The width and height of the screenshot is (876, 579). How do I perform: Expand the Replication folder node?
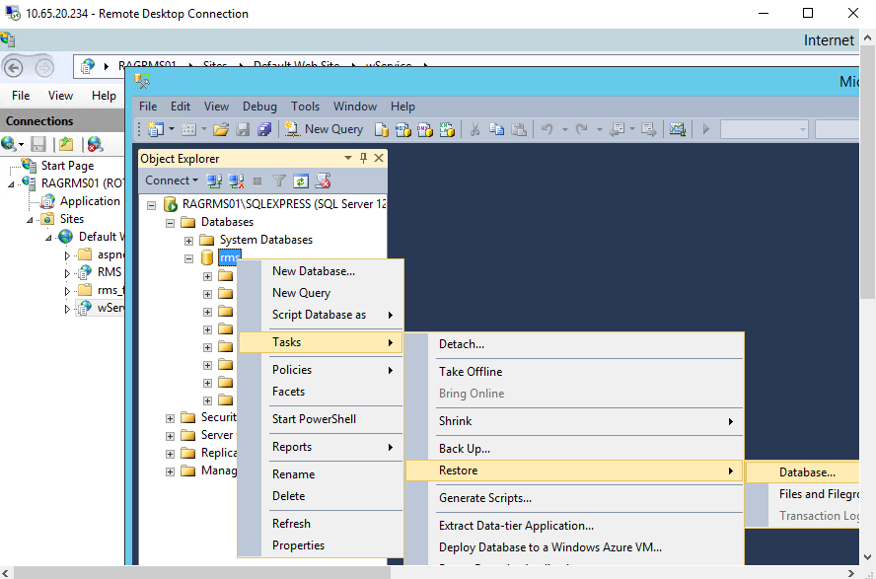170,454
